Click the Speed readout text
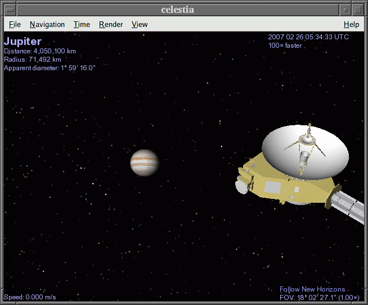 [x=30, y=297]
